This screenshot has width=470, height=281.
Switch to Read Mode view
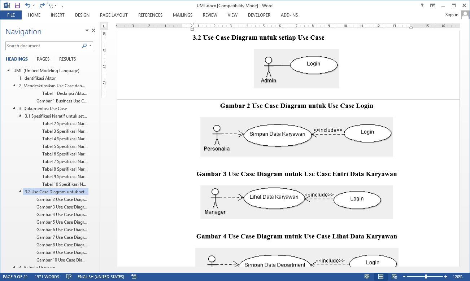point(367,277)
